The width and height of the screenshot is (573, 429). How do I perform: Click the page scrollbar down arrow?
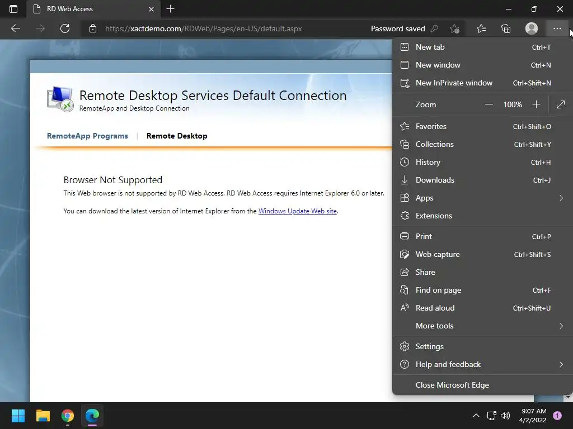[x=568, y=397]
